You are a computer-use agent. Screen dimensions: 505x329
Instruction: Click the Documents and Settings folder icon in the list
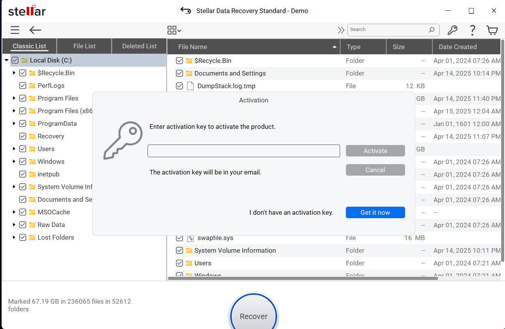pyautogui.click(x=189, y=73)
